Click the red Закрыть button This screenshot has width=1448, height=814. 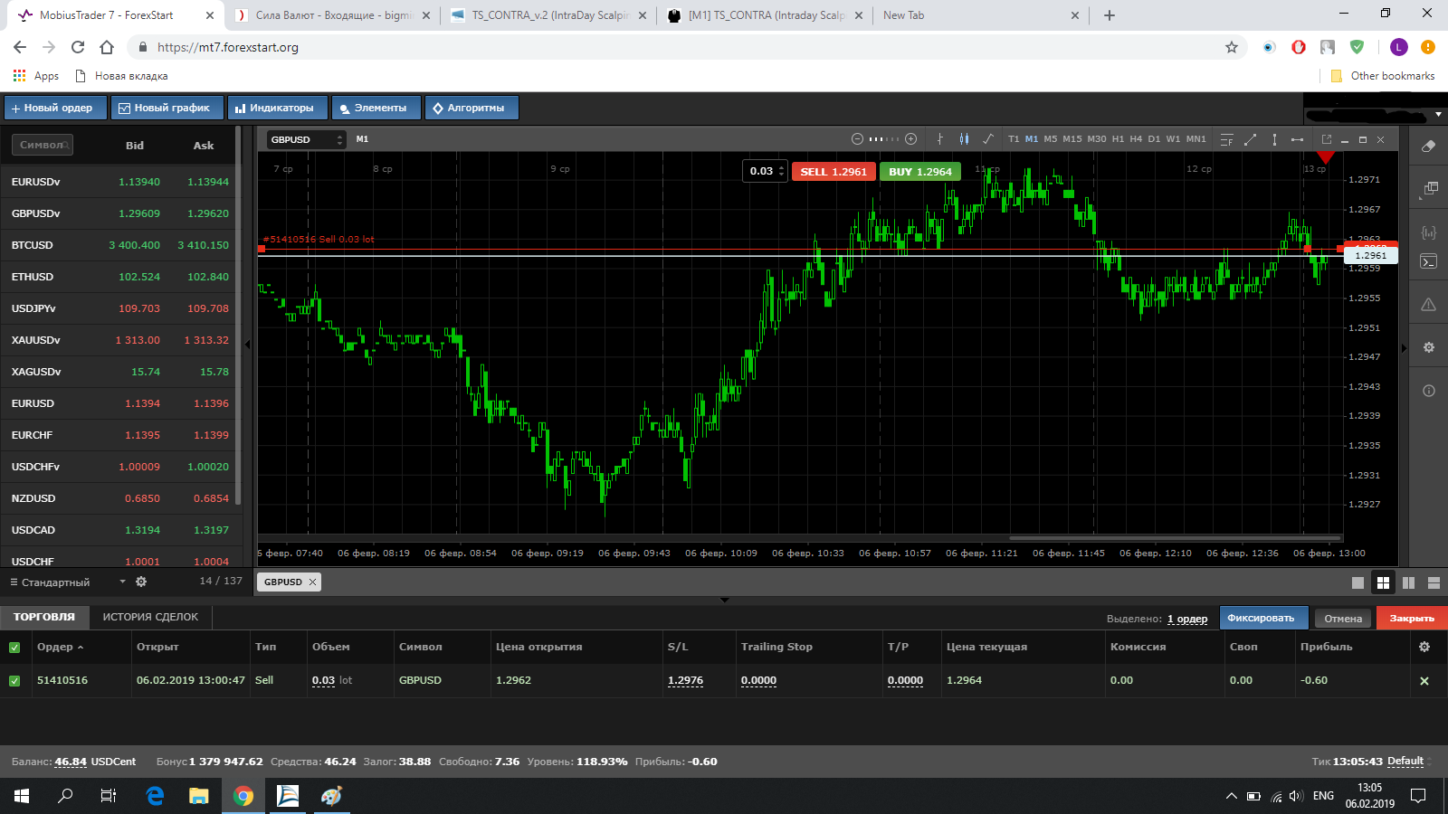click(x=1412, y=619)
